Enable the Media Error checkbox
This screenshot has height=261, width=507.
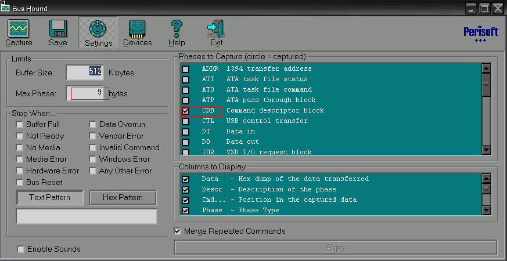tap(20, 159)
